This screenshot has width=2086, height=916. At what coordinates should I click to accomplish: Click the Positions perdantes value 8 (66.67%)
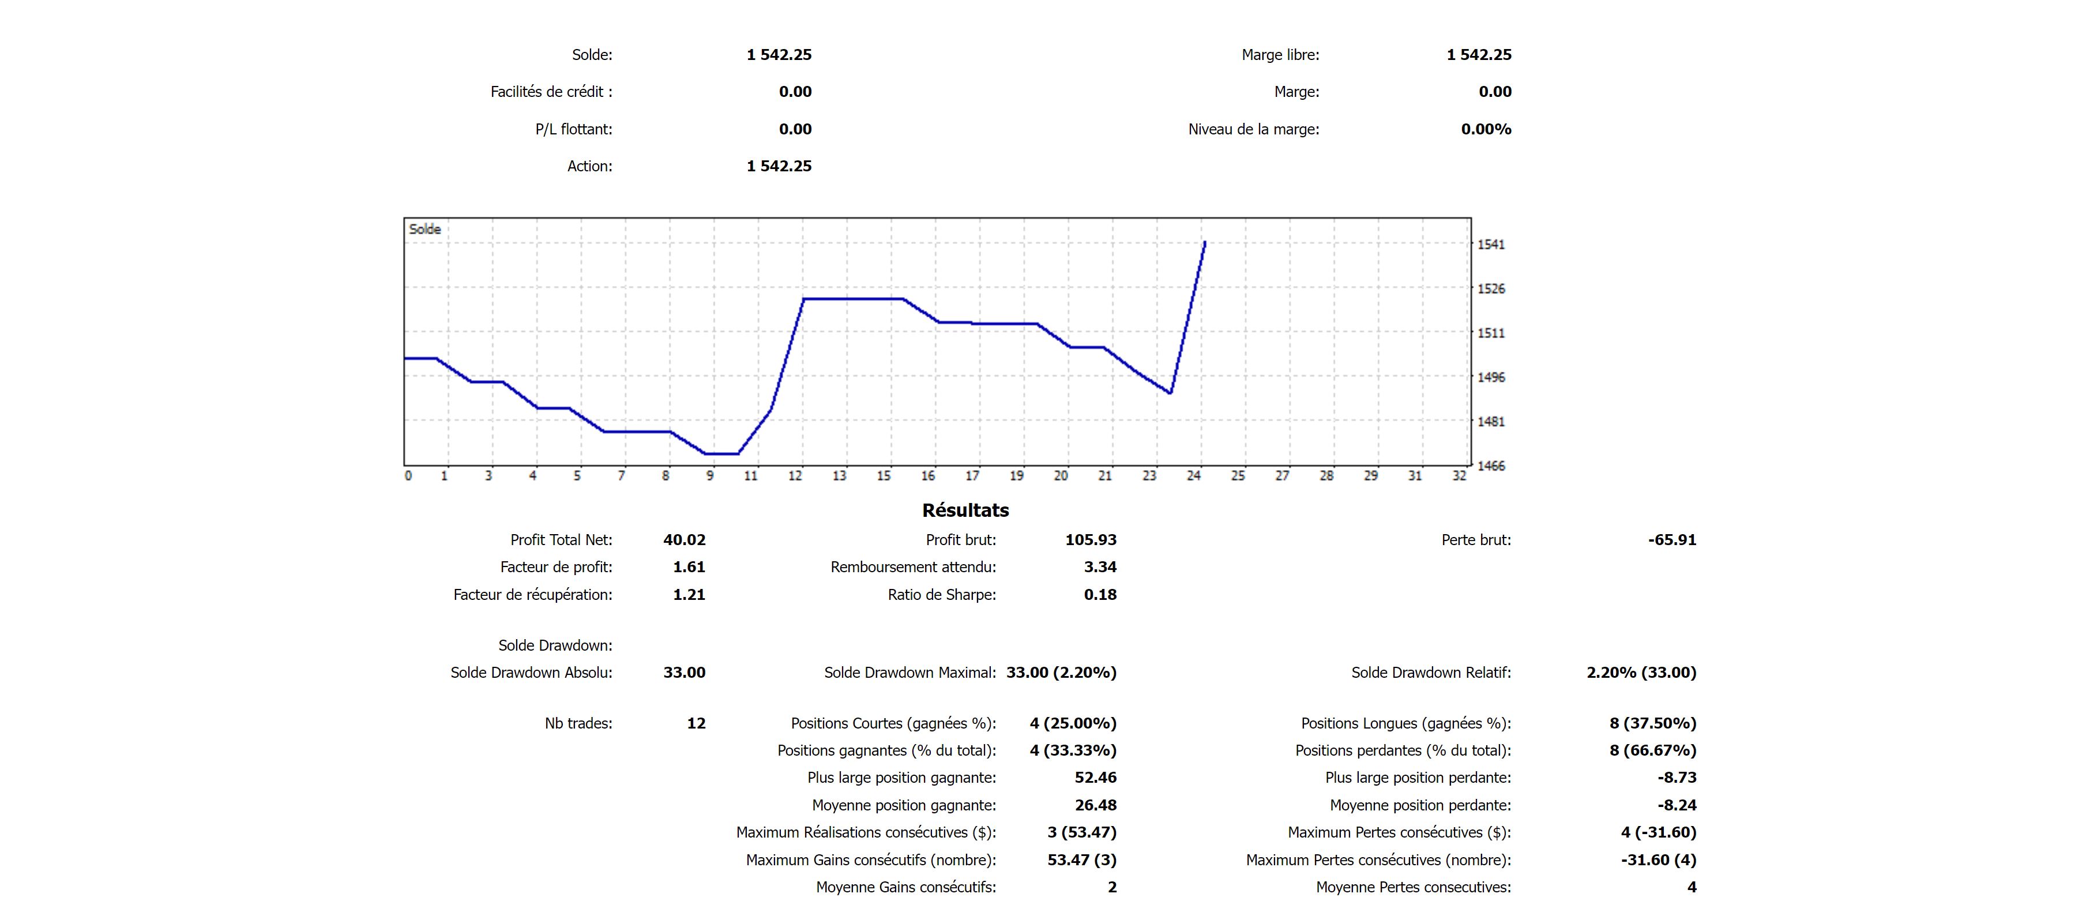(x=1652, y=750)
